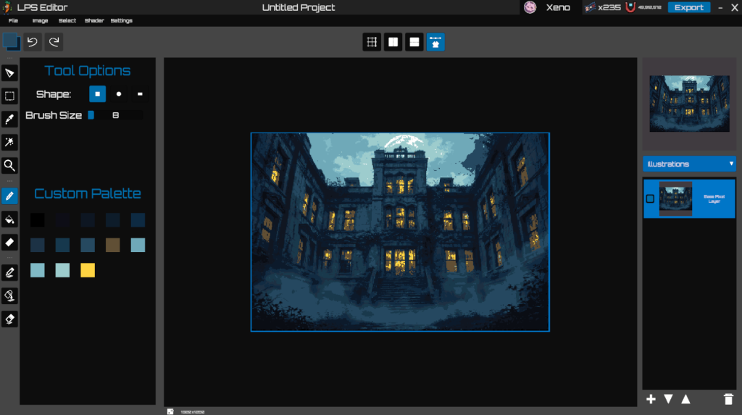Pick the yellow palette swatch
Viewport: 742px width, 415px height.
pos(88,270)
